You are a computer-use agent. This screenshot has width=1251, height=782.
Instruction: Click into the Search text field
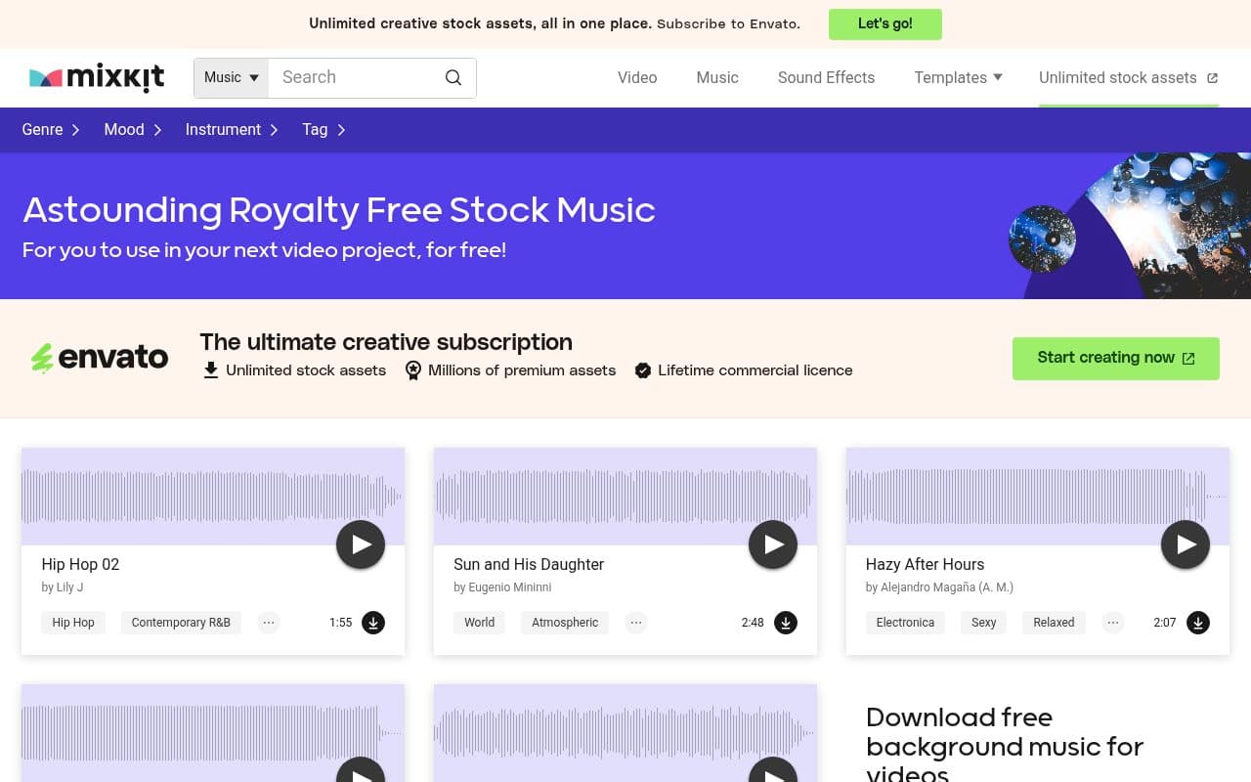pyautogui.click(x=352, y=78)
